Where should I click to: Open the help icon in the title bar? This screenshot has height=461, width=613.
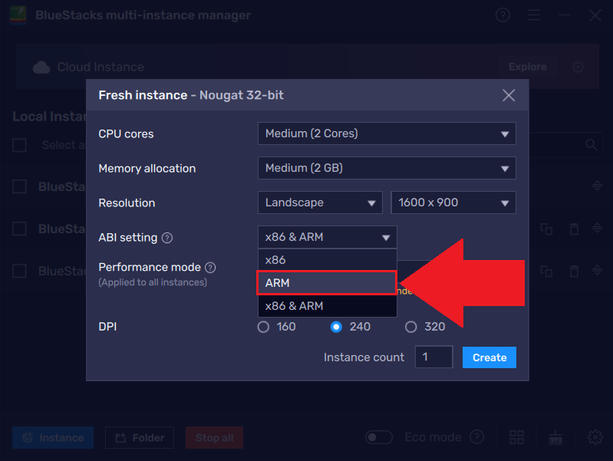click(x=503, y=15)
